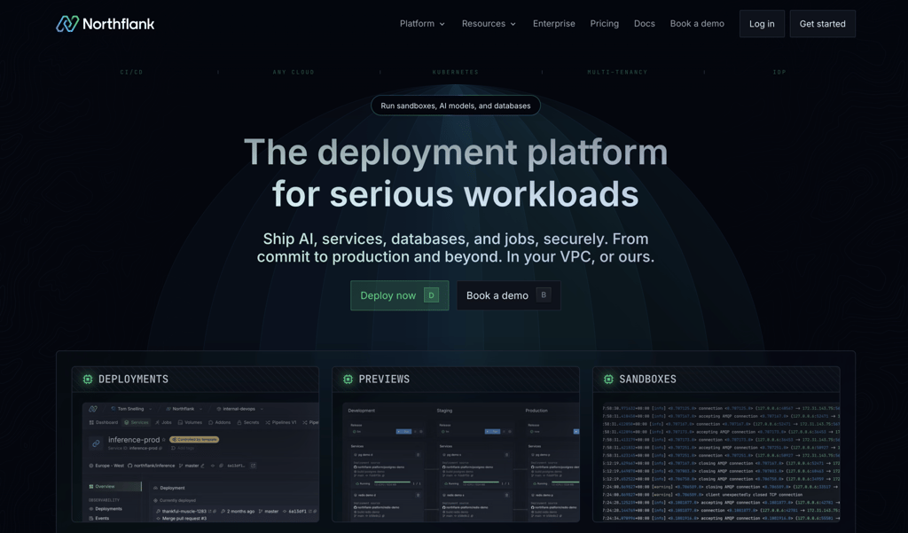Viewport: 908px width, 533px height.
Task: Click the D shortcut badge on Deploy now
Action: tap(432, 295)
